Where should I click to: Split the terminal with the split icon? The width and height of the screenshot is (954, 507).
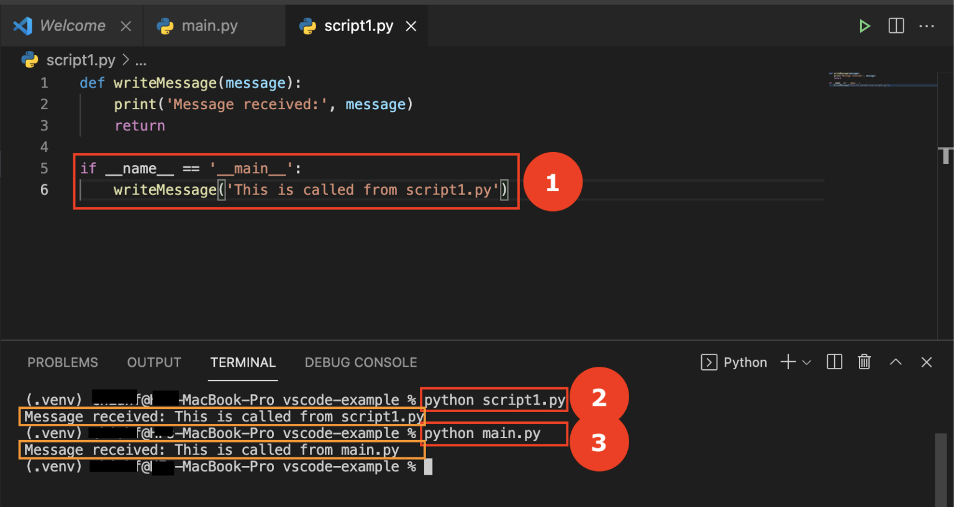834,362
